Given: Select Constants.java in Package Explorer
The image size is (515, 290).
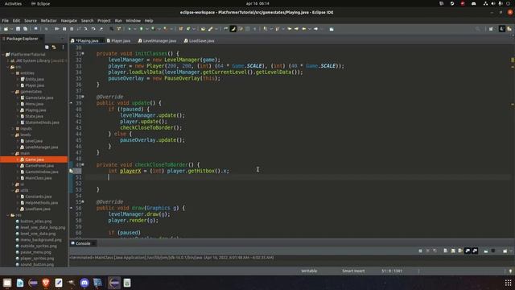Looking at the screenshot, I should (39, 197).
